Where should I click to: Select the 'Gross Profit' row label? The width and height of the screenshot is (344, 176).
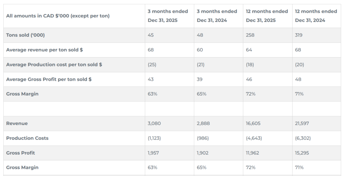tap(20, 153)
